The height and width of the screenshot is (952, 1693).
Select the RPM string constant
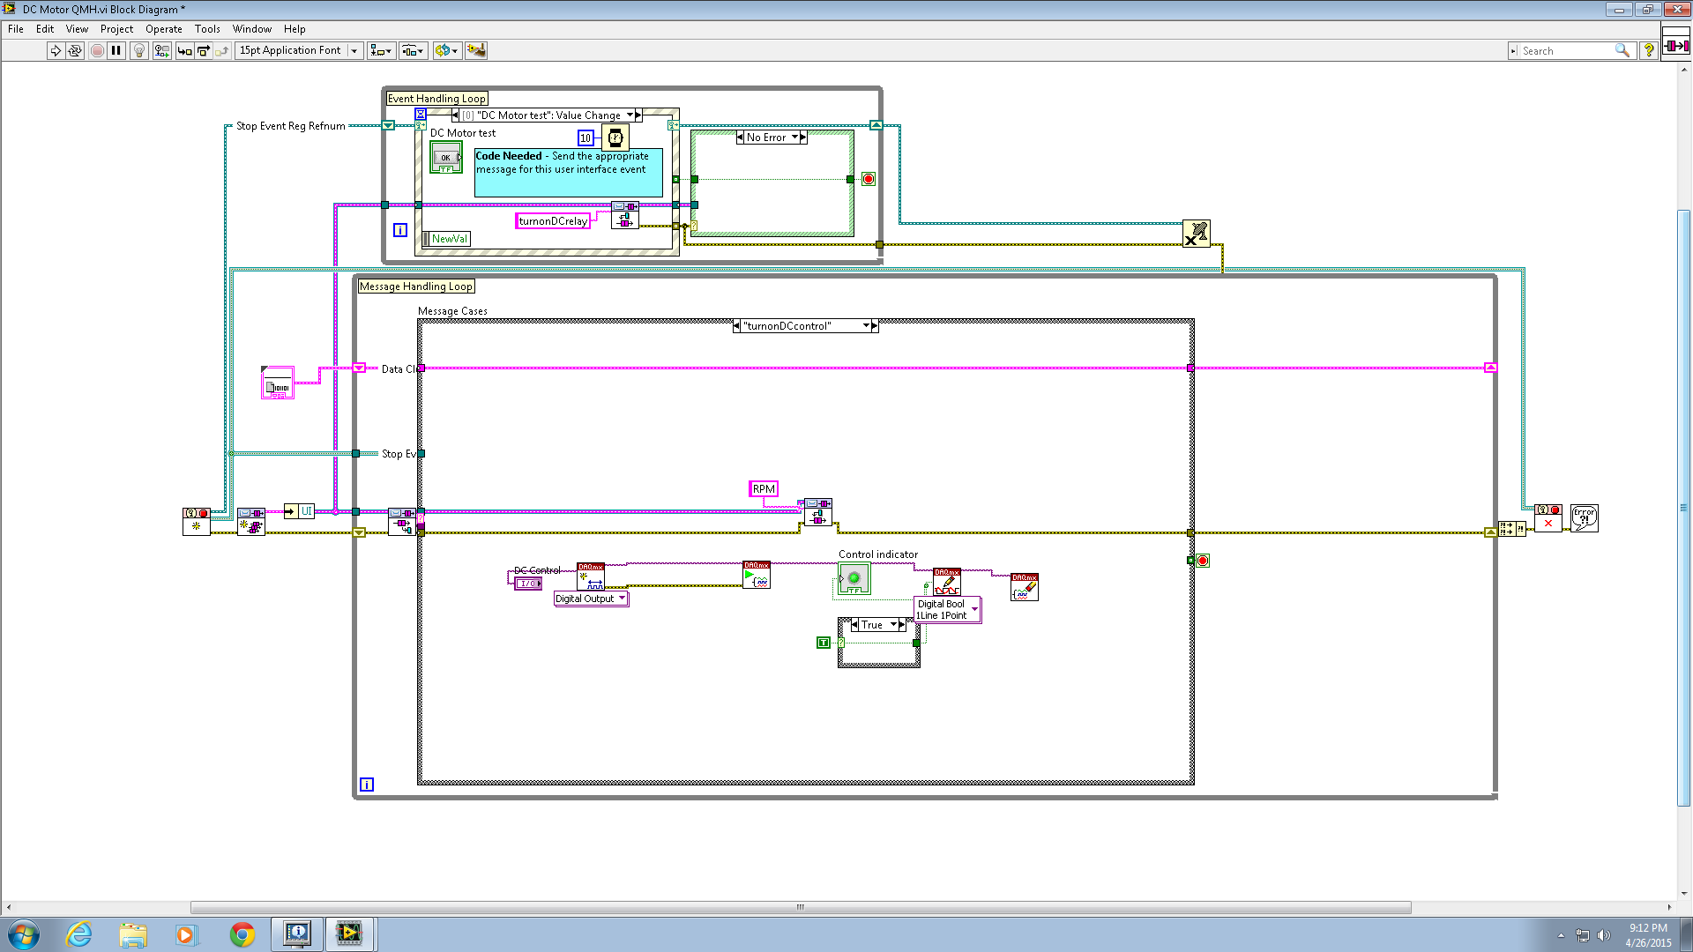tap(764, 489)
